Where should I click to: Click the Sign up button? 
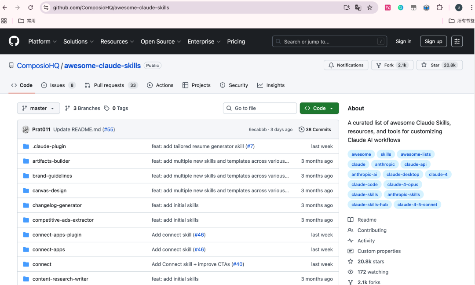pyautogui.click(x=433, y=41)
